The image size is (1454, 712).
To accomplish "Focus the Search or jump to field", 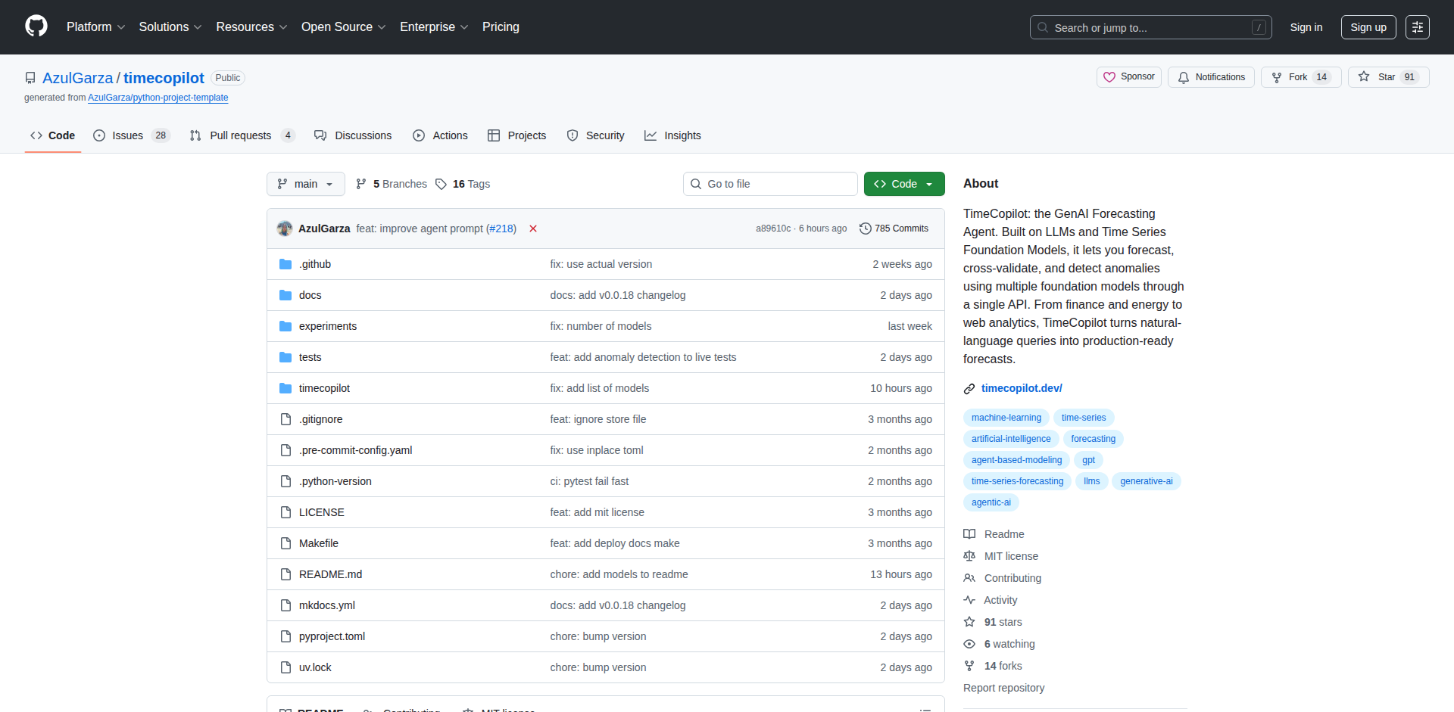I will 1150,27.
